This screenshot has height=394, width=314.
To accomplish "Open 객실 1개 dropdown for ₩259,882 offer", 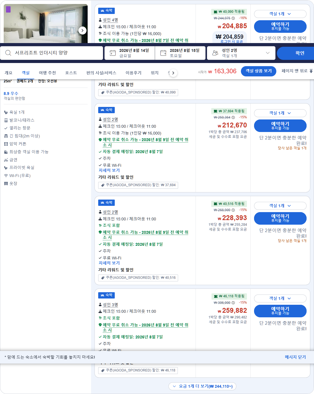I will pyautogui.click(x=280, y=298).
